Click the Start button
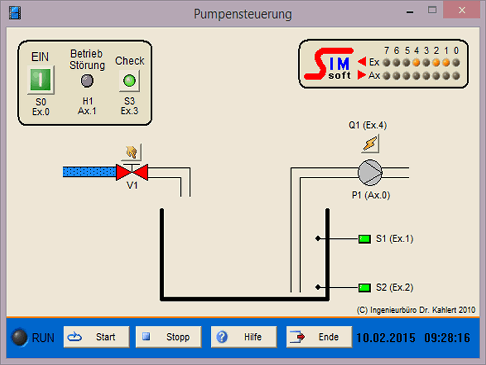Viewport: 486px width, 365px height. 97,337
